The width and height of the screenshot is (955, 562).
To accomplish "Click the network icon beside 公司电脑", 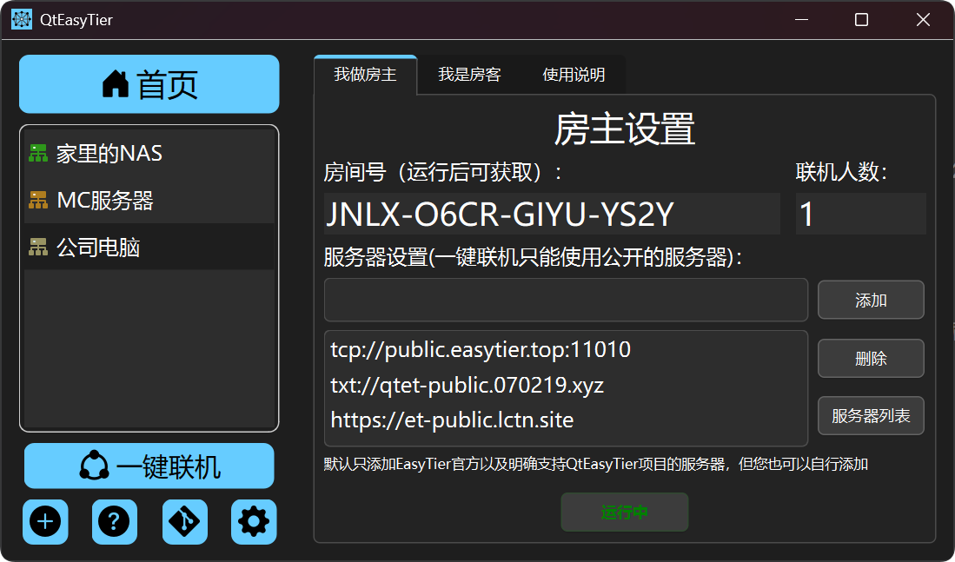I will click(38, 248).
